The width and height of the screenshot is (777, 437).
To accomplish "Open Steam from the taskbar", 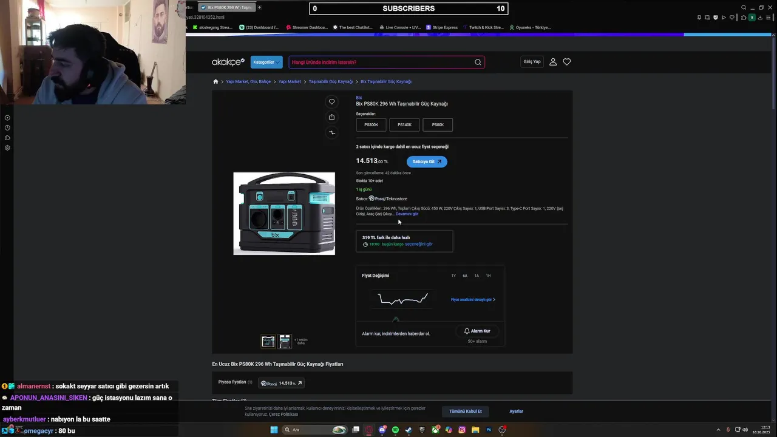I will pyautogui.click(x=409, y=430).
